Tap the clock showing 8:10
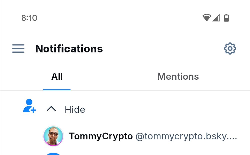Image resolution: width=250 pixels, height=155 pixels. click(29, 18)
